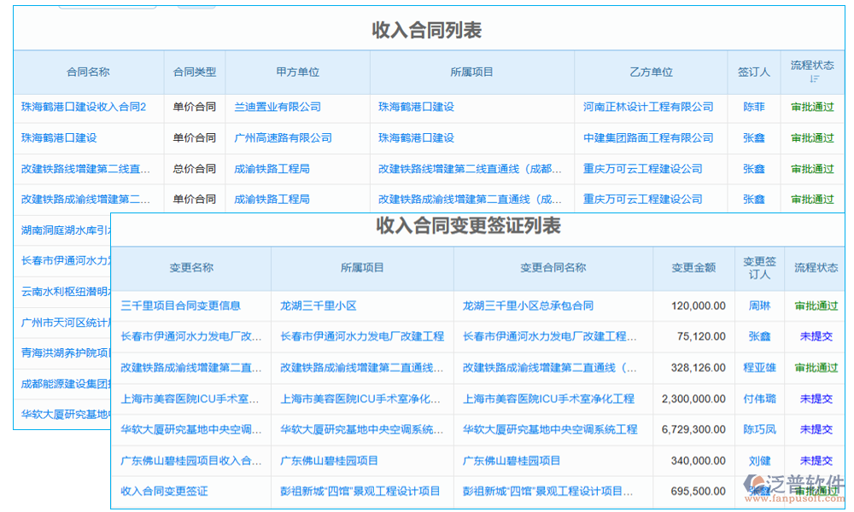Click amount 6,729,300.00 in change list
The height and width of the screenshot is (512, 854).
[x=693, y=430]
